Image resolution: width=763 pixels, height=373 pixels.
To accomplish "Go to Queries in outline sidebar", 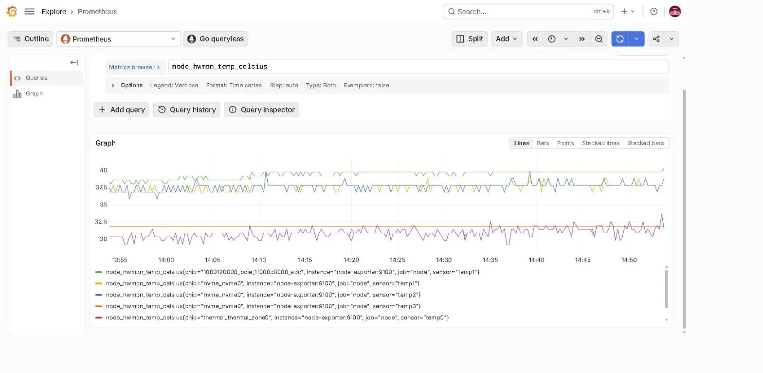I will coord(47,78).
